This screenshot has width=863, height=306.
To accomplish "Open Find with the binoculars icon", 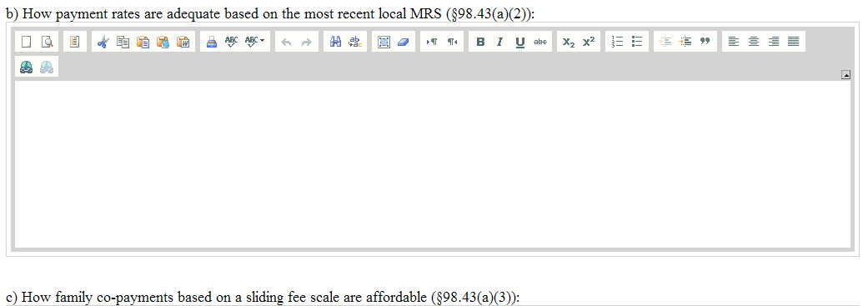I will pyautogui.click(x=336, y=42).
